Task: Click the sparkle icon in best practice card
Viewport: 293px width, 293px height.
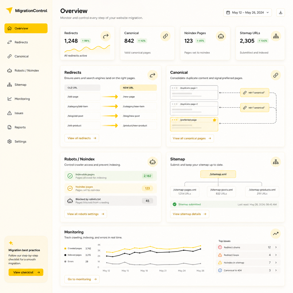Action: pos(11,243)
